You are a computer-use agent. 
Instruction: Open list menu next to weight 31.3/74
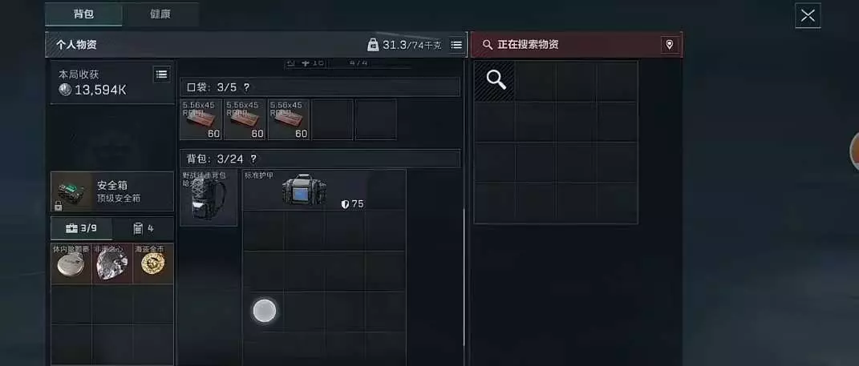click(456, 45)
